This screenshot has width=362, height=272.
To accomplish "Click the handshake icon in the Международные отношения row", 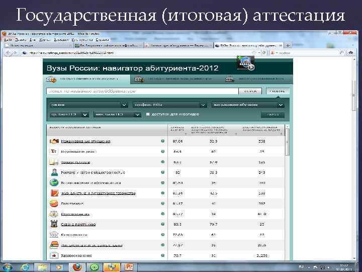I will (x=54, y=141).
